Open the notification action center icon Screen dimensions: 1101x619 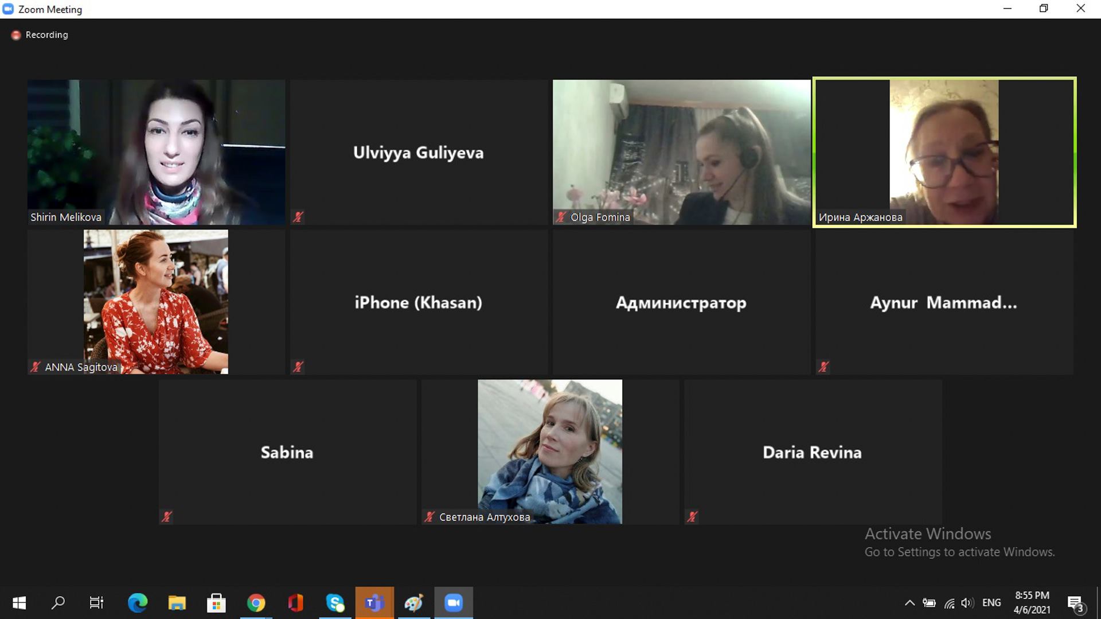1076,604
